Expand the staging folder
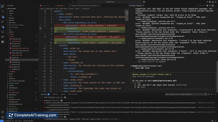Screen dimensions: 218x122 coord(12,71)
